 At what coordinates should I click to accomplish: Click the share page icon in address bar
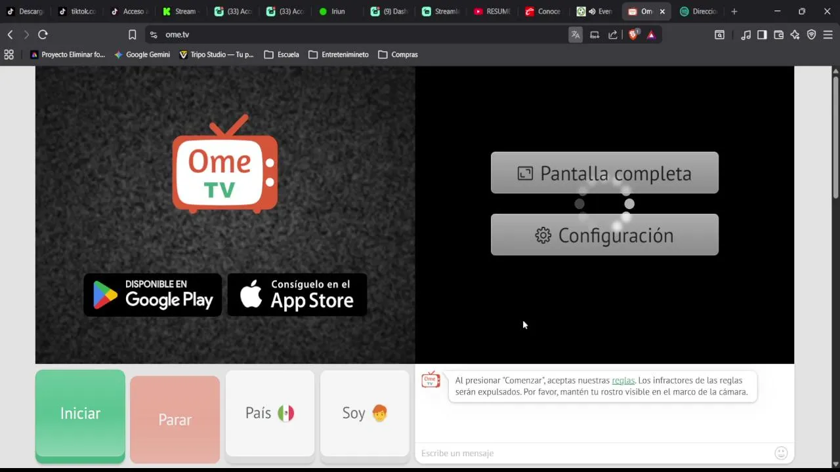(613, 35)
